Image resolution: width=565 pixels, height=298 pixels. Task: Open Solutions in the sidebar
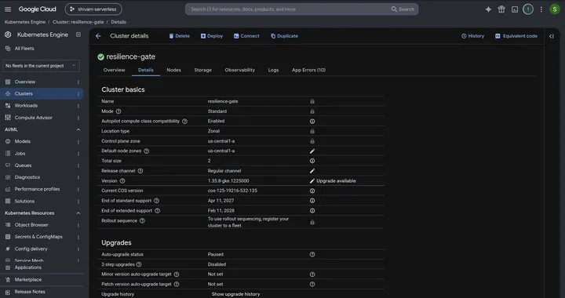click(24, 202)
